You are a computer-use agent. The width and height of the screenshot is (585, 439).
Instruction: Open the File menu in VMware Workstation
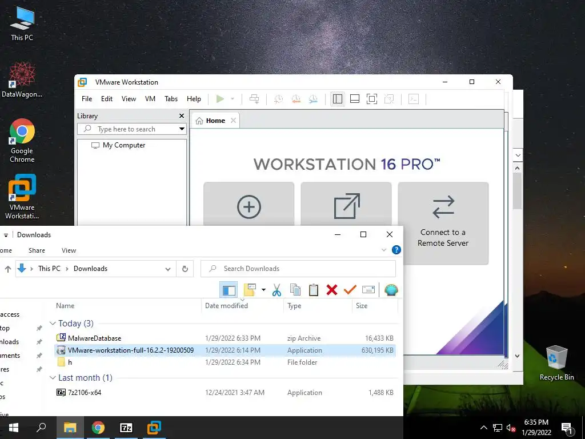click(x=87, y=99)
